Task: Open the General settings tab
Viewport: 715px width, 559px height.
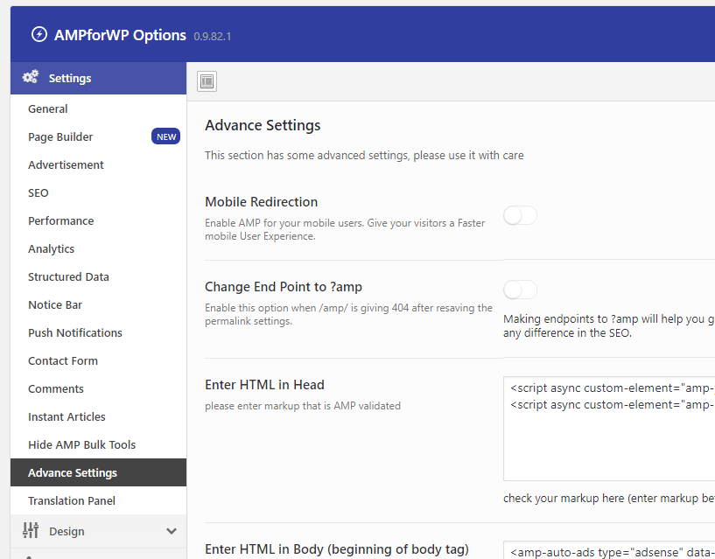Action: (x=48, y=108)
